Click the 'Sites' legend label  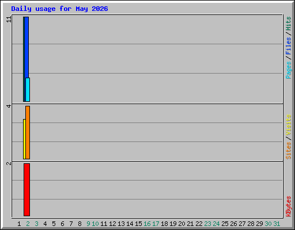click(x=288, y=151)
